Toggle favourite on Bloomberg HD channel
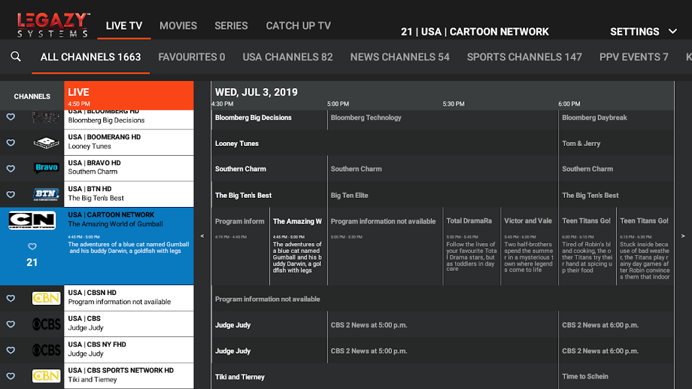This screenshot has width=692, height=389. (11, 116)
